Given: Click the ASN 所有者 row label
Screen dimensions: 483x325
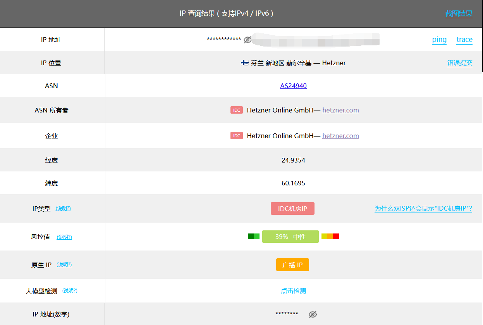Looking at the screenshot, I should 52,110.
